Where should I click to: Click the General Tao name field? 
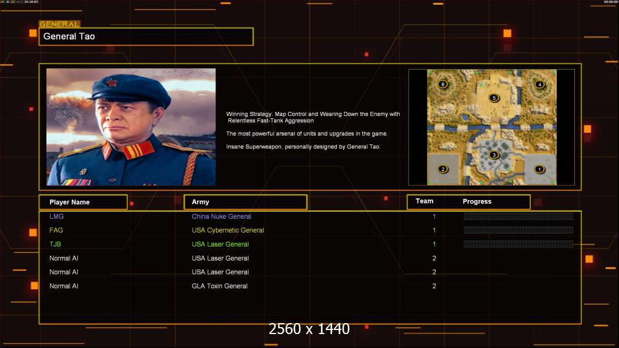click(146, 37)
